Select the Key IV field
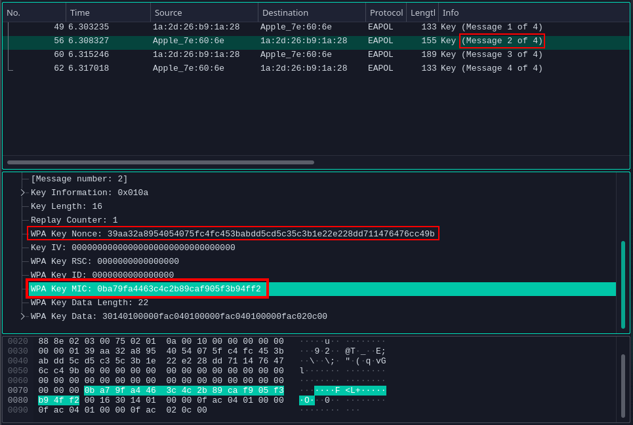This screenshot has width=633, height=425. click(133, 248)
